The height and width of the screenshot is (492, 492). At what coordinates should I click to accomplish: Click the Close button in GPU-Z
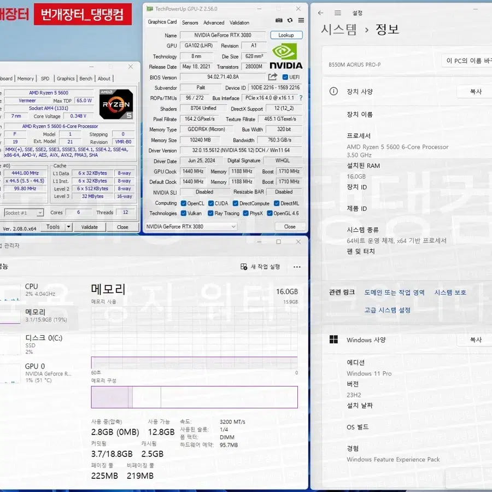click(x=290, y=226)
